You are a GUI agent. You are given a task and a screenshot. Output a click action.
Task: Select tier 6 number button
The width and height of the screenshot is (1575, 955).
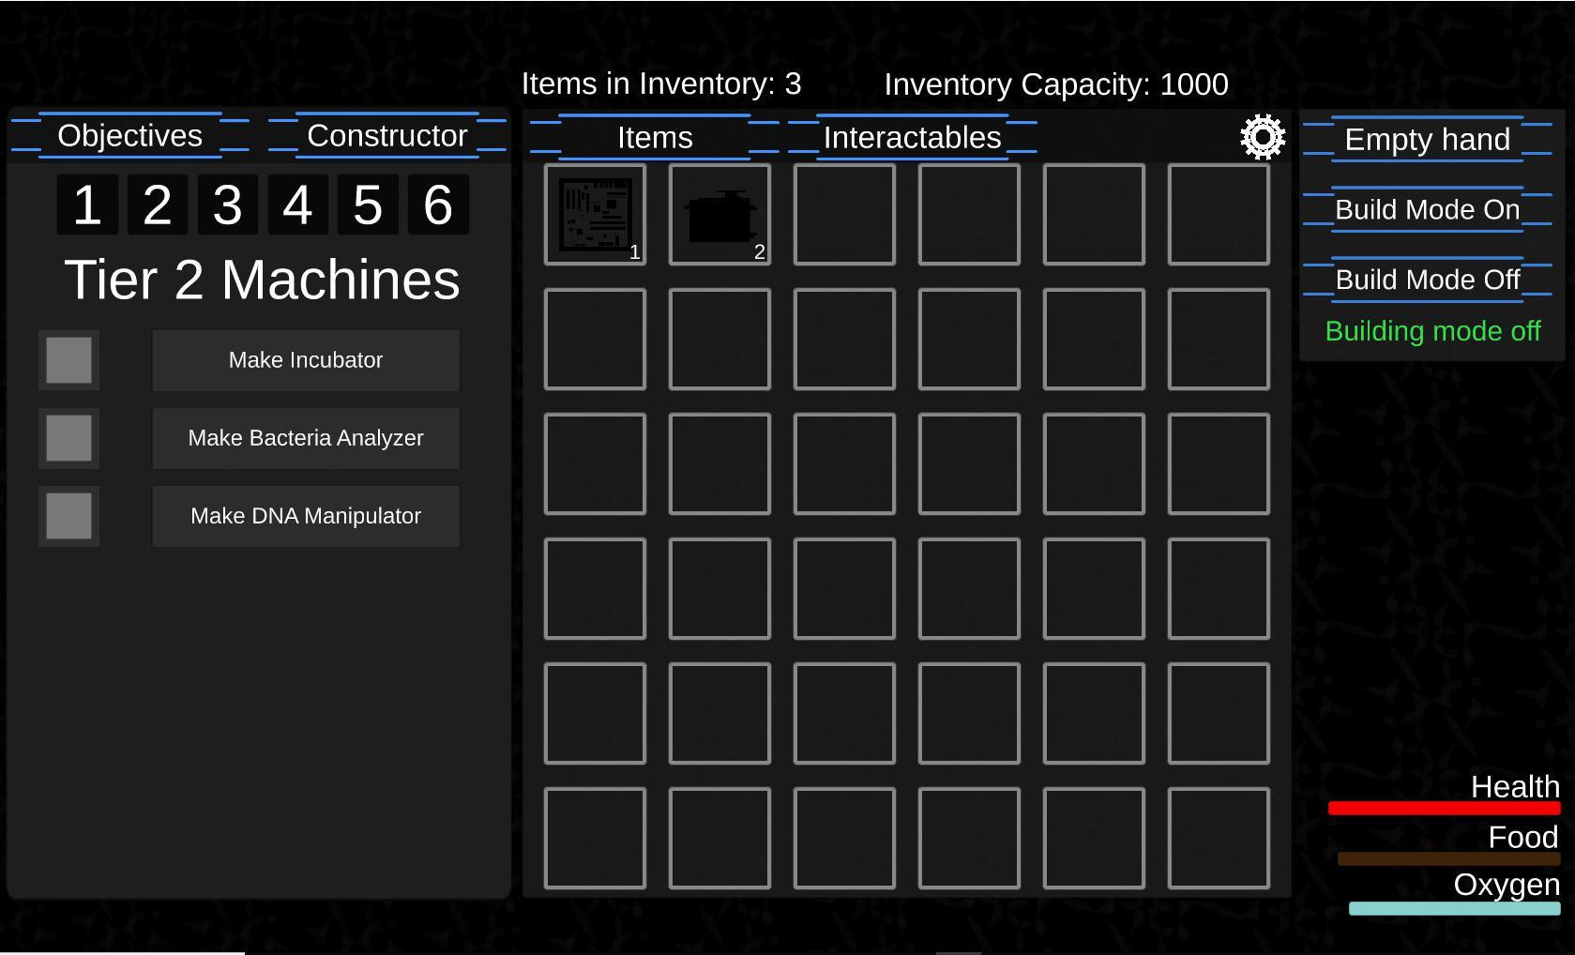tap(438, 205)
